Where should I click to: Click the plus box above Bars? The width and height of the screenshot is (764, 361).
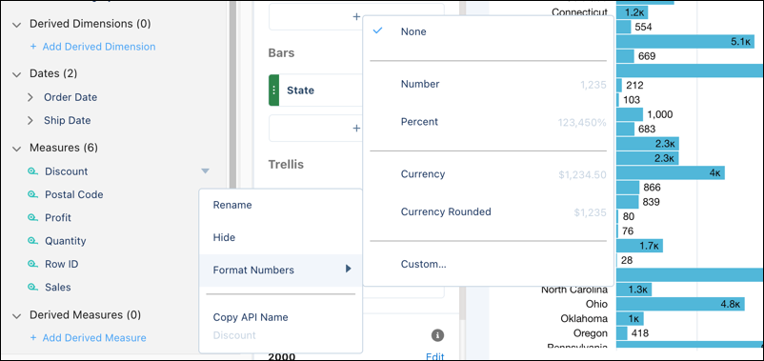click(356, 16)
